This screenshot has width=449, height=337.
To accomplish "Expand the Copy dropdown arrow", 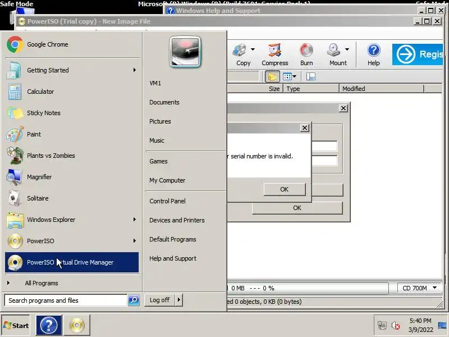I will click(x=253, y=49).
